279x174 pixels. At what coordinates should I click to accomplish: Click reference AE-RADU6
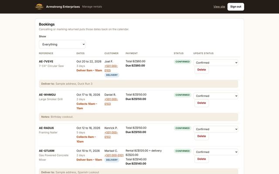point(46,128)
